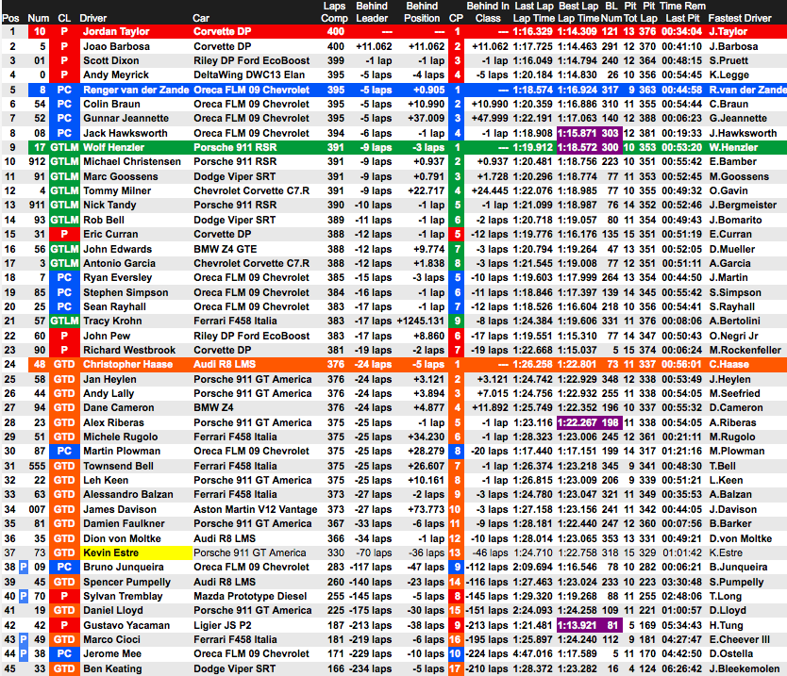Click the 'Laps Comp' column header
787x676 pixels.
coord(334,12)
